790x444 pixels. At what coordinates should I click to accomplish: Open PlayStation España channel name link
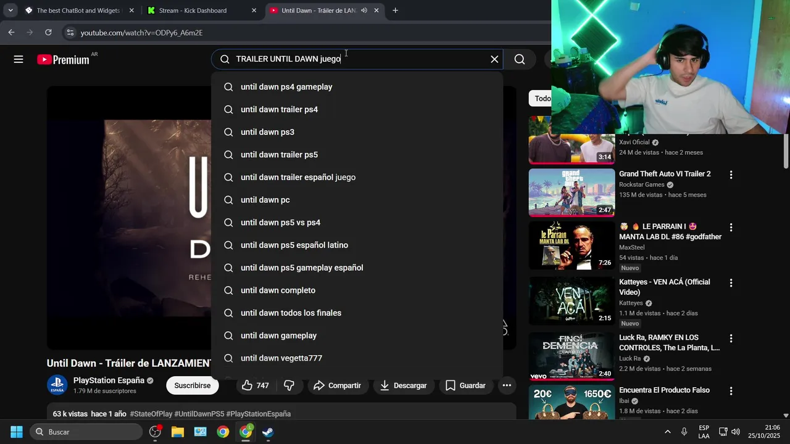point(109,380)
